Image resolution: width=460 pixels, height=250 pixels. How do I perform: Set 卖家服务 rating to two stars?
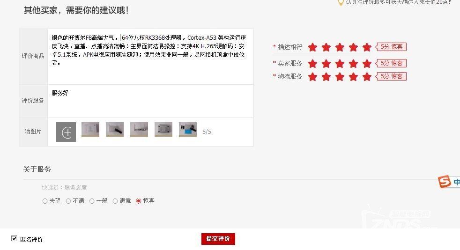coord(326,64)
